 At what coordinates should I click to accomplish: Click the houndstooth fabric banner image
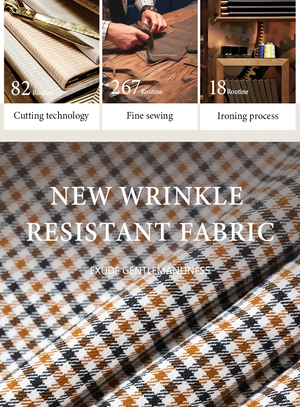coord(150,274)
